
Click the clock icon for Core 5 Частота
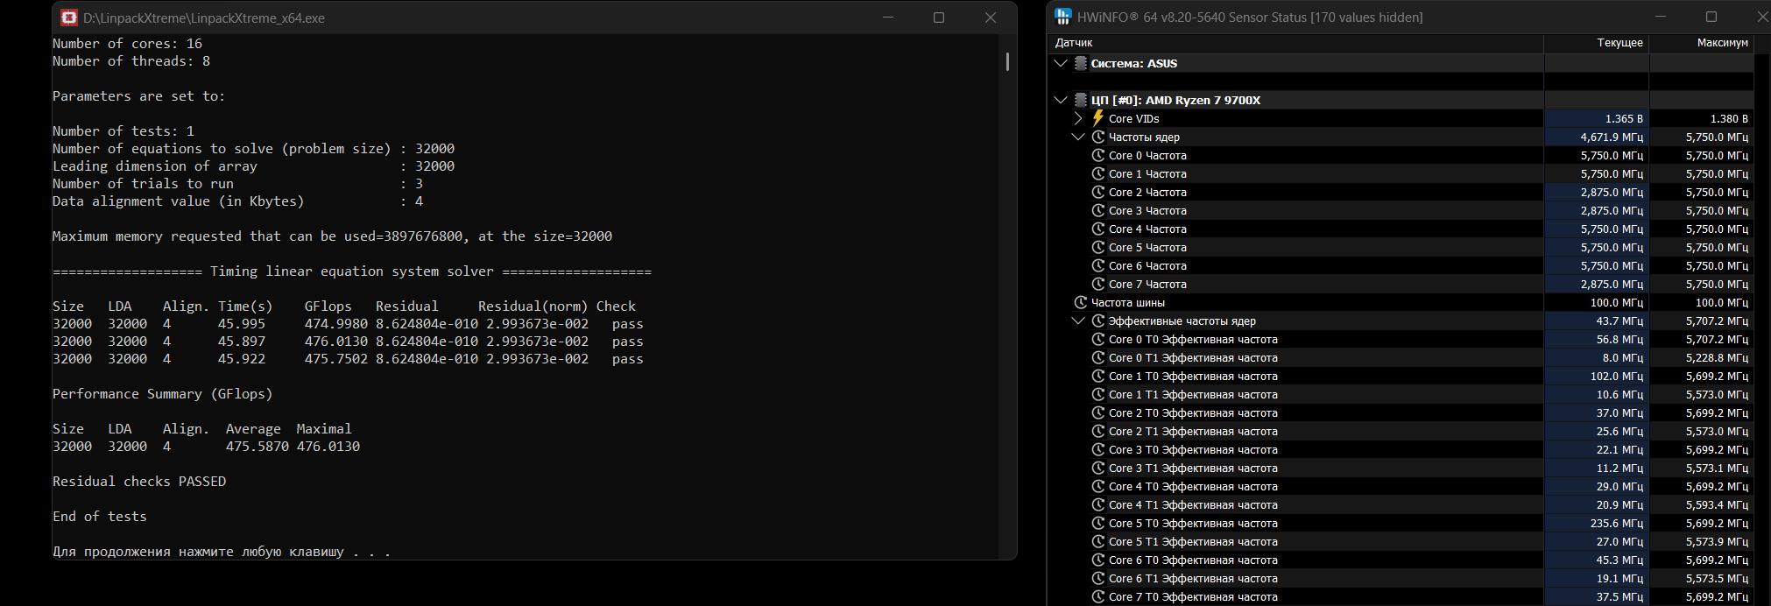pos(1098,247)
